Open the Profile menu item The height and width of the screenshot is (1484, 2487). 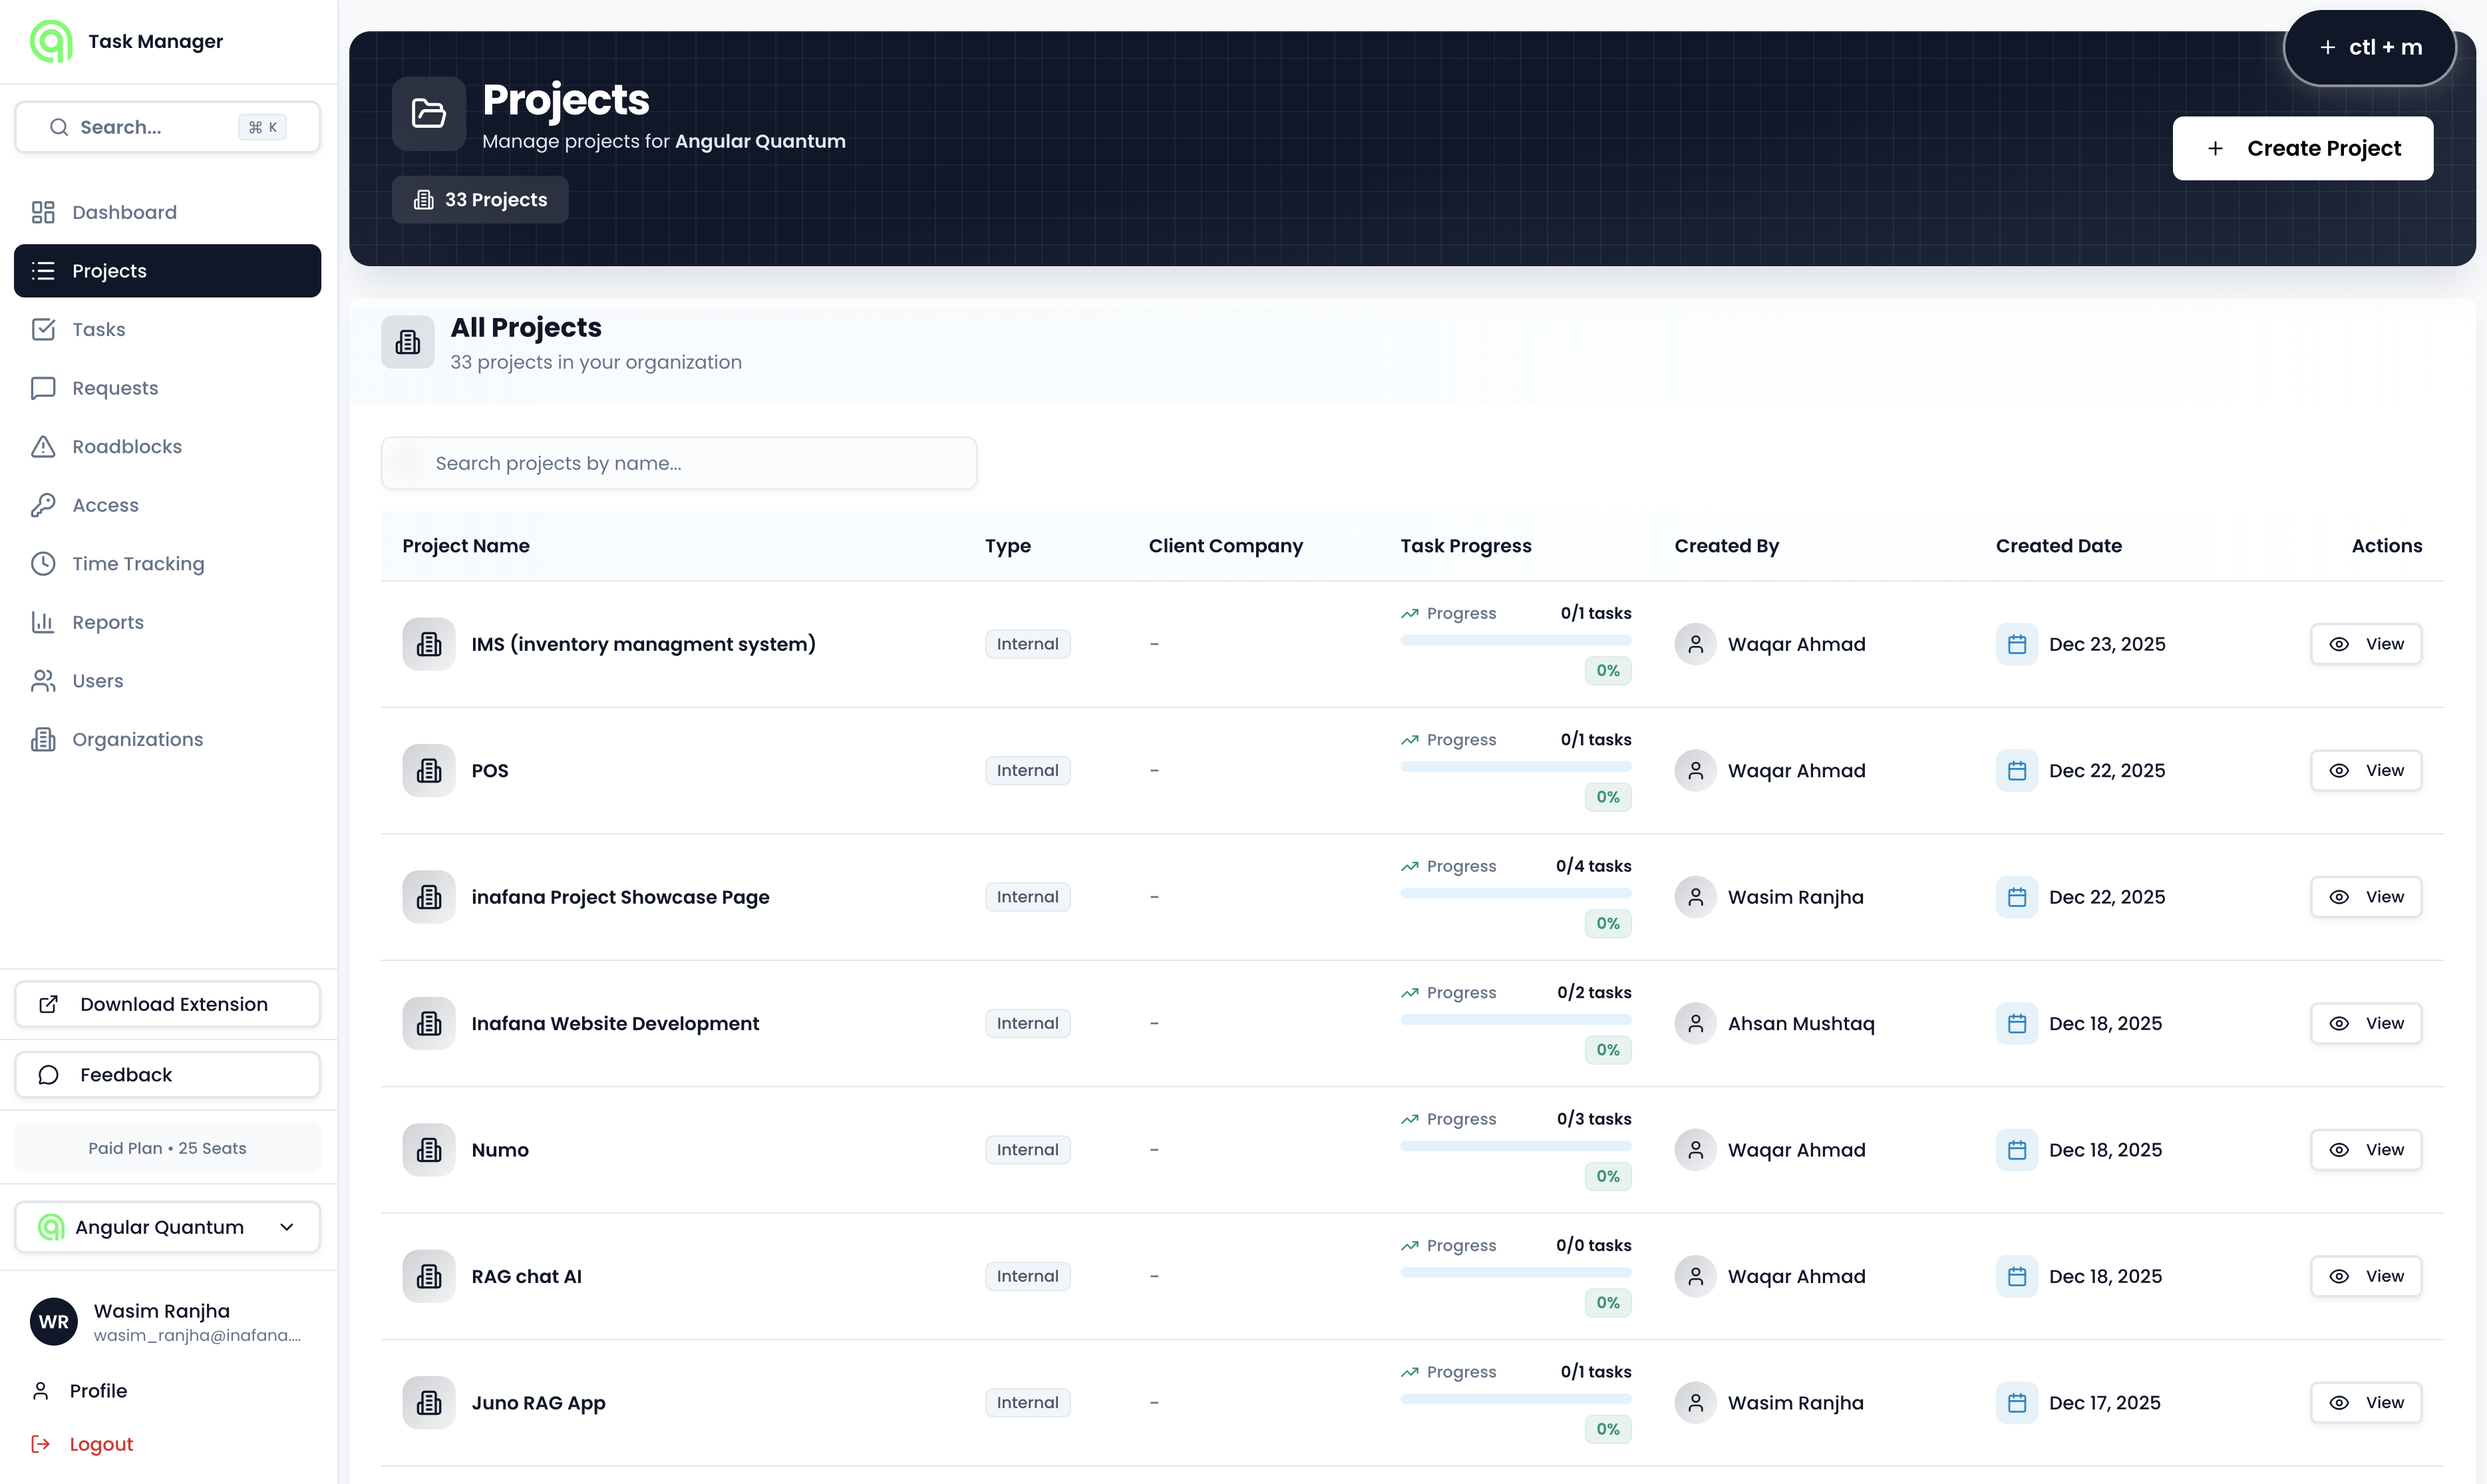coord(98,1390)
